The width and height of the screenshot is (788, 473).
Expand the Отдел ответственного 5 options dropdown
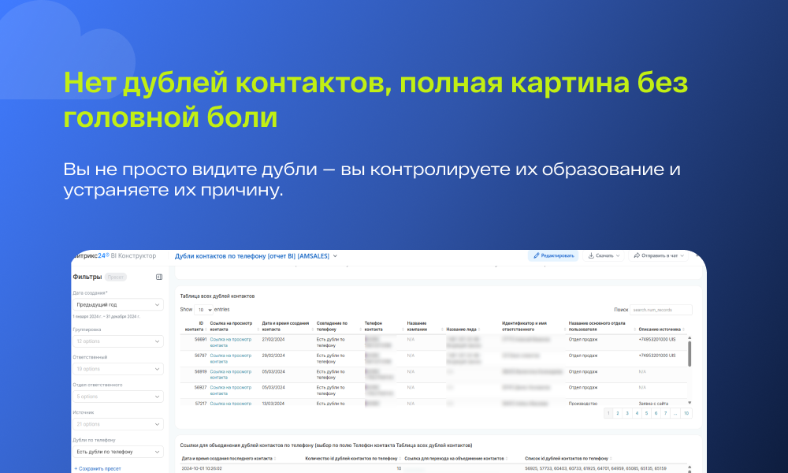(x=118, y=397)
